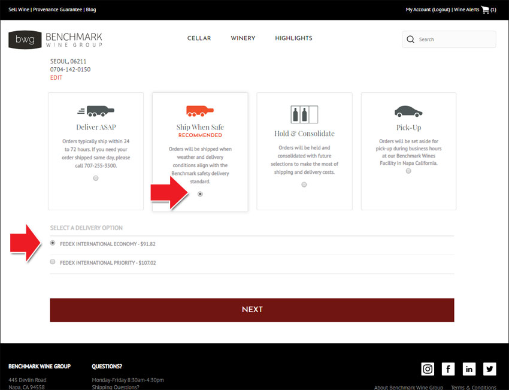
Task: Click the Pick-Up heading
Action: pos(408,127)
